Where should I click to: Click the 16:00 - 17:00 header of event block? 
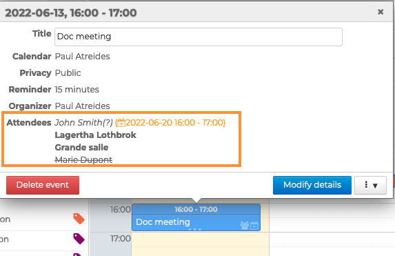coord(196,209)
